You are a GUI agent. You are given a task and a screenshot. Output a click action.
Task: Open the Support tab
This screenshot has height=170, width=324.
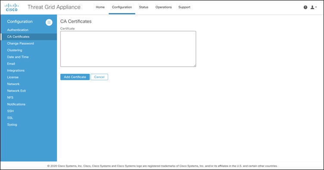[184, 7]
